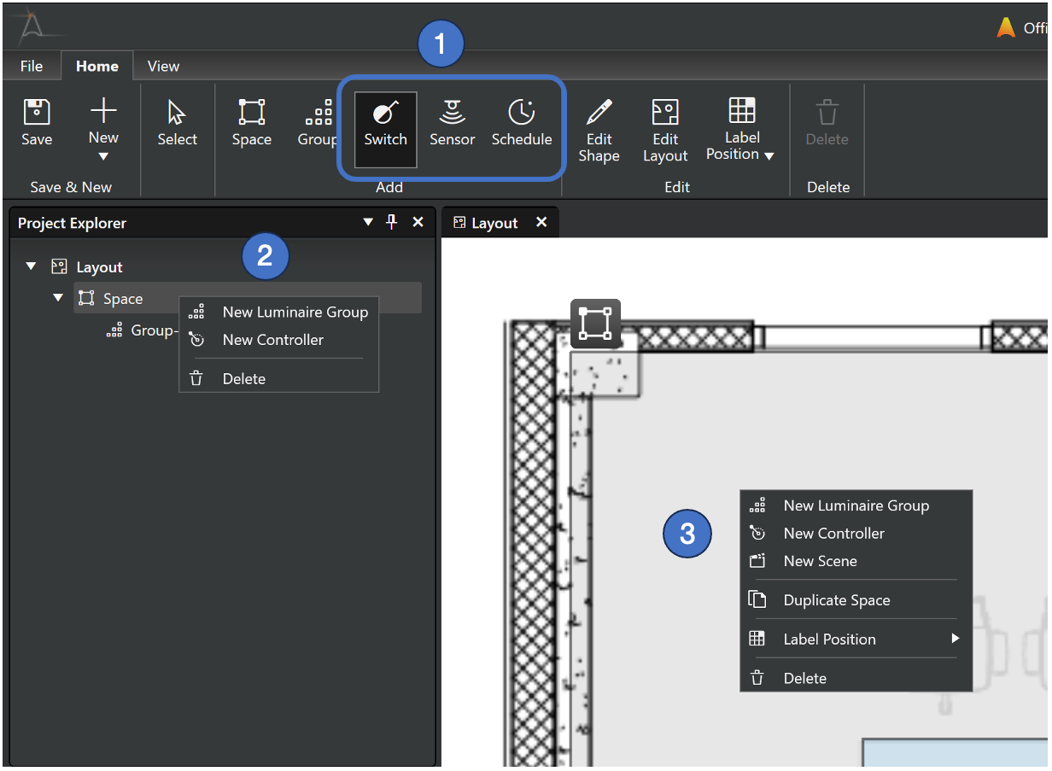The image size is (1052, 771).
Task: Switch to the Home ribbon tab
Action: click(97, 66)
